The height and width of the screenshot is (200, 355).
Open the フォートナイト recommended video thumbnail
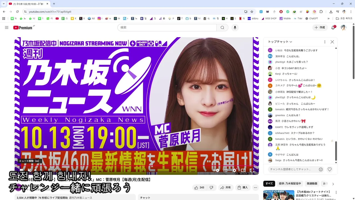coord(279,195)
